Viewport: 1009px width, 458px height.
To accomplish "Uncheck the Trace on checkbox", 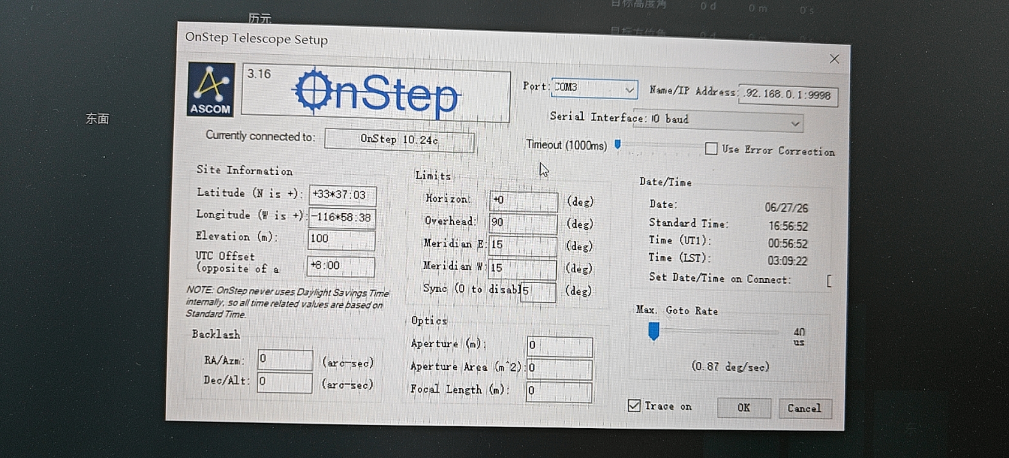I will tap(634, 405).
